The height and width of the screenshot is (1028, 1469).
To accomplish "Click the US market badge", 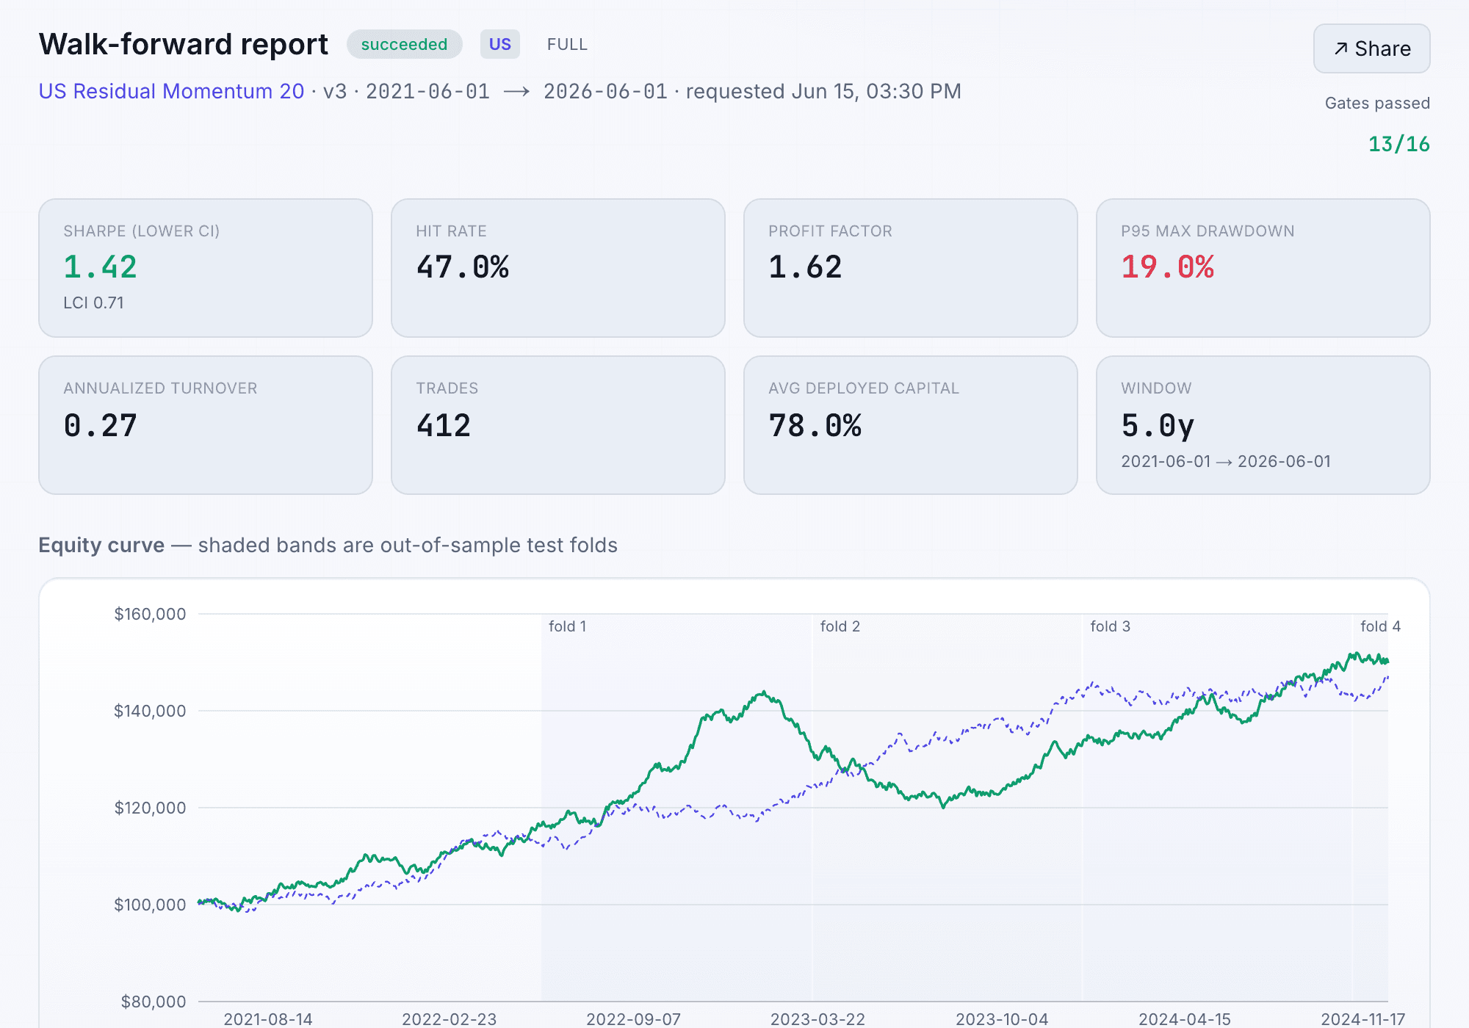I will click(500, 44).
